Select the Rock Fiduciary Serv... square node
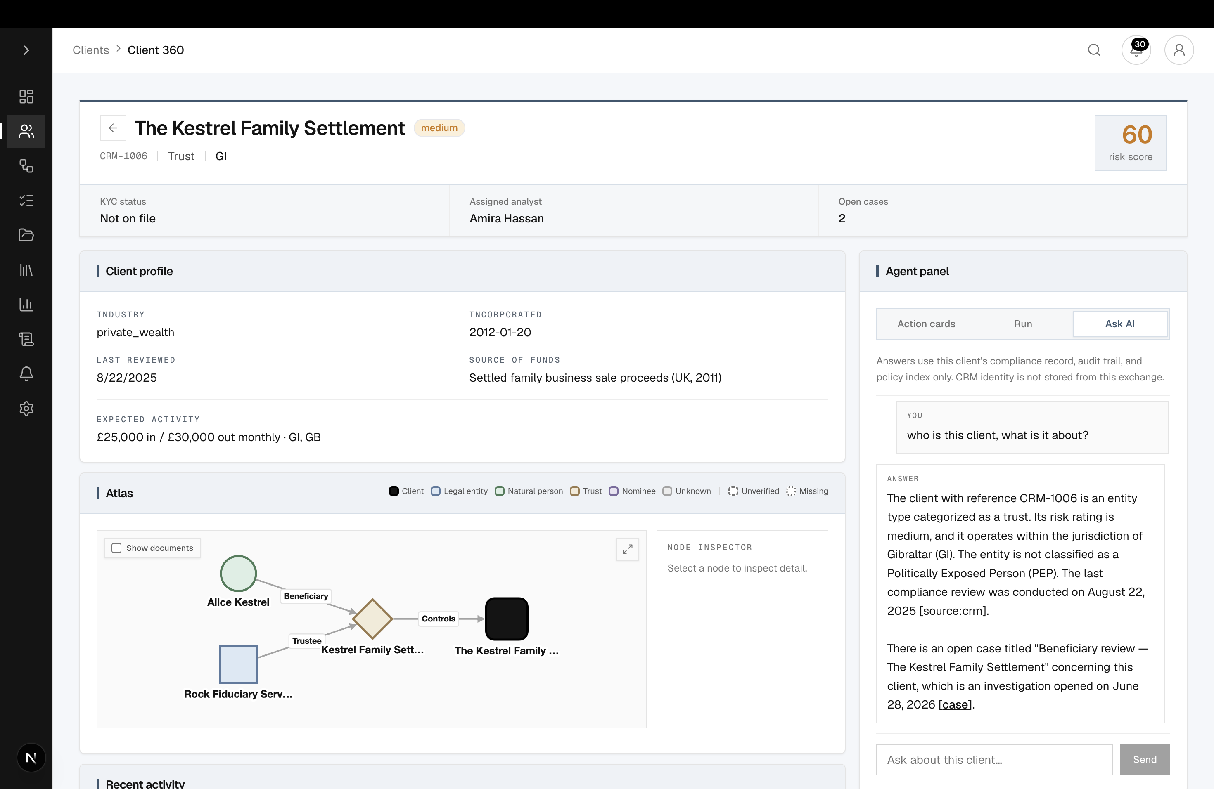The width and height of the screenshot is (1214, 789). point(238,664)
